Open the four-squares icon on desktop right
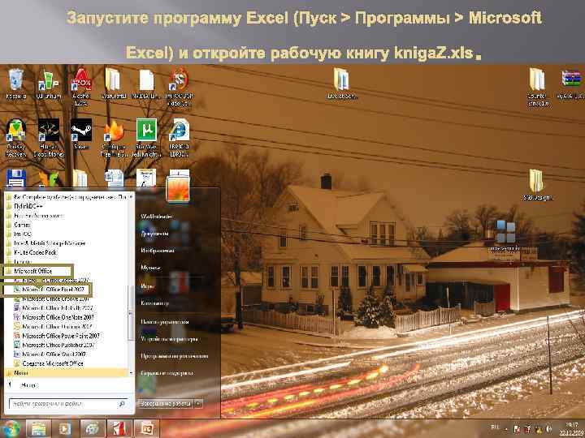Viewport: 585px width, 438px height. click(x=505, y=235)
